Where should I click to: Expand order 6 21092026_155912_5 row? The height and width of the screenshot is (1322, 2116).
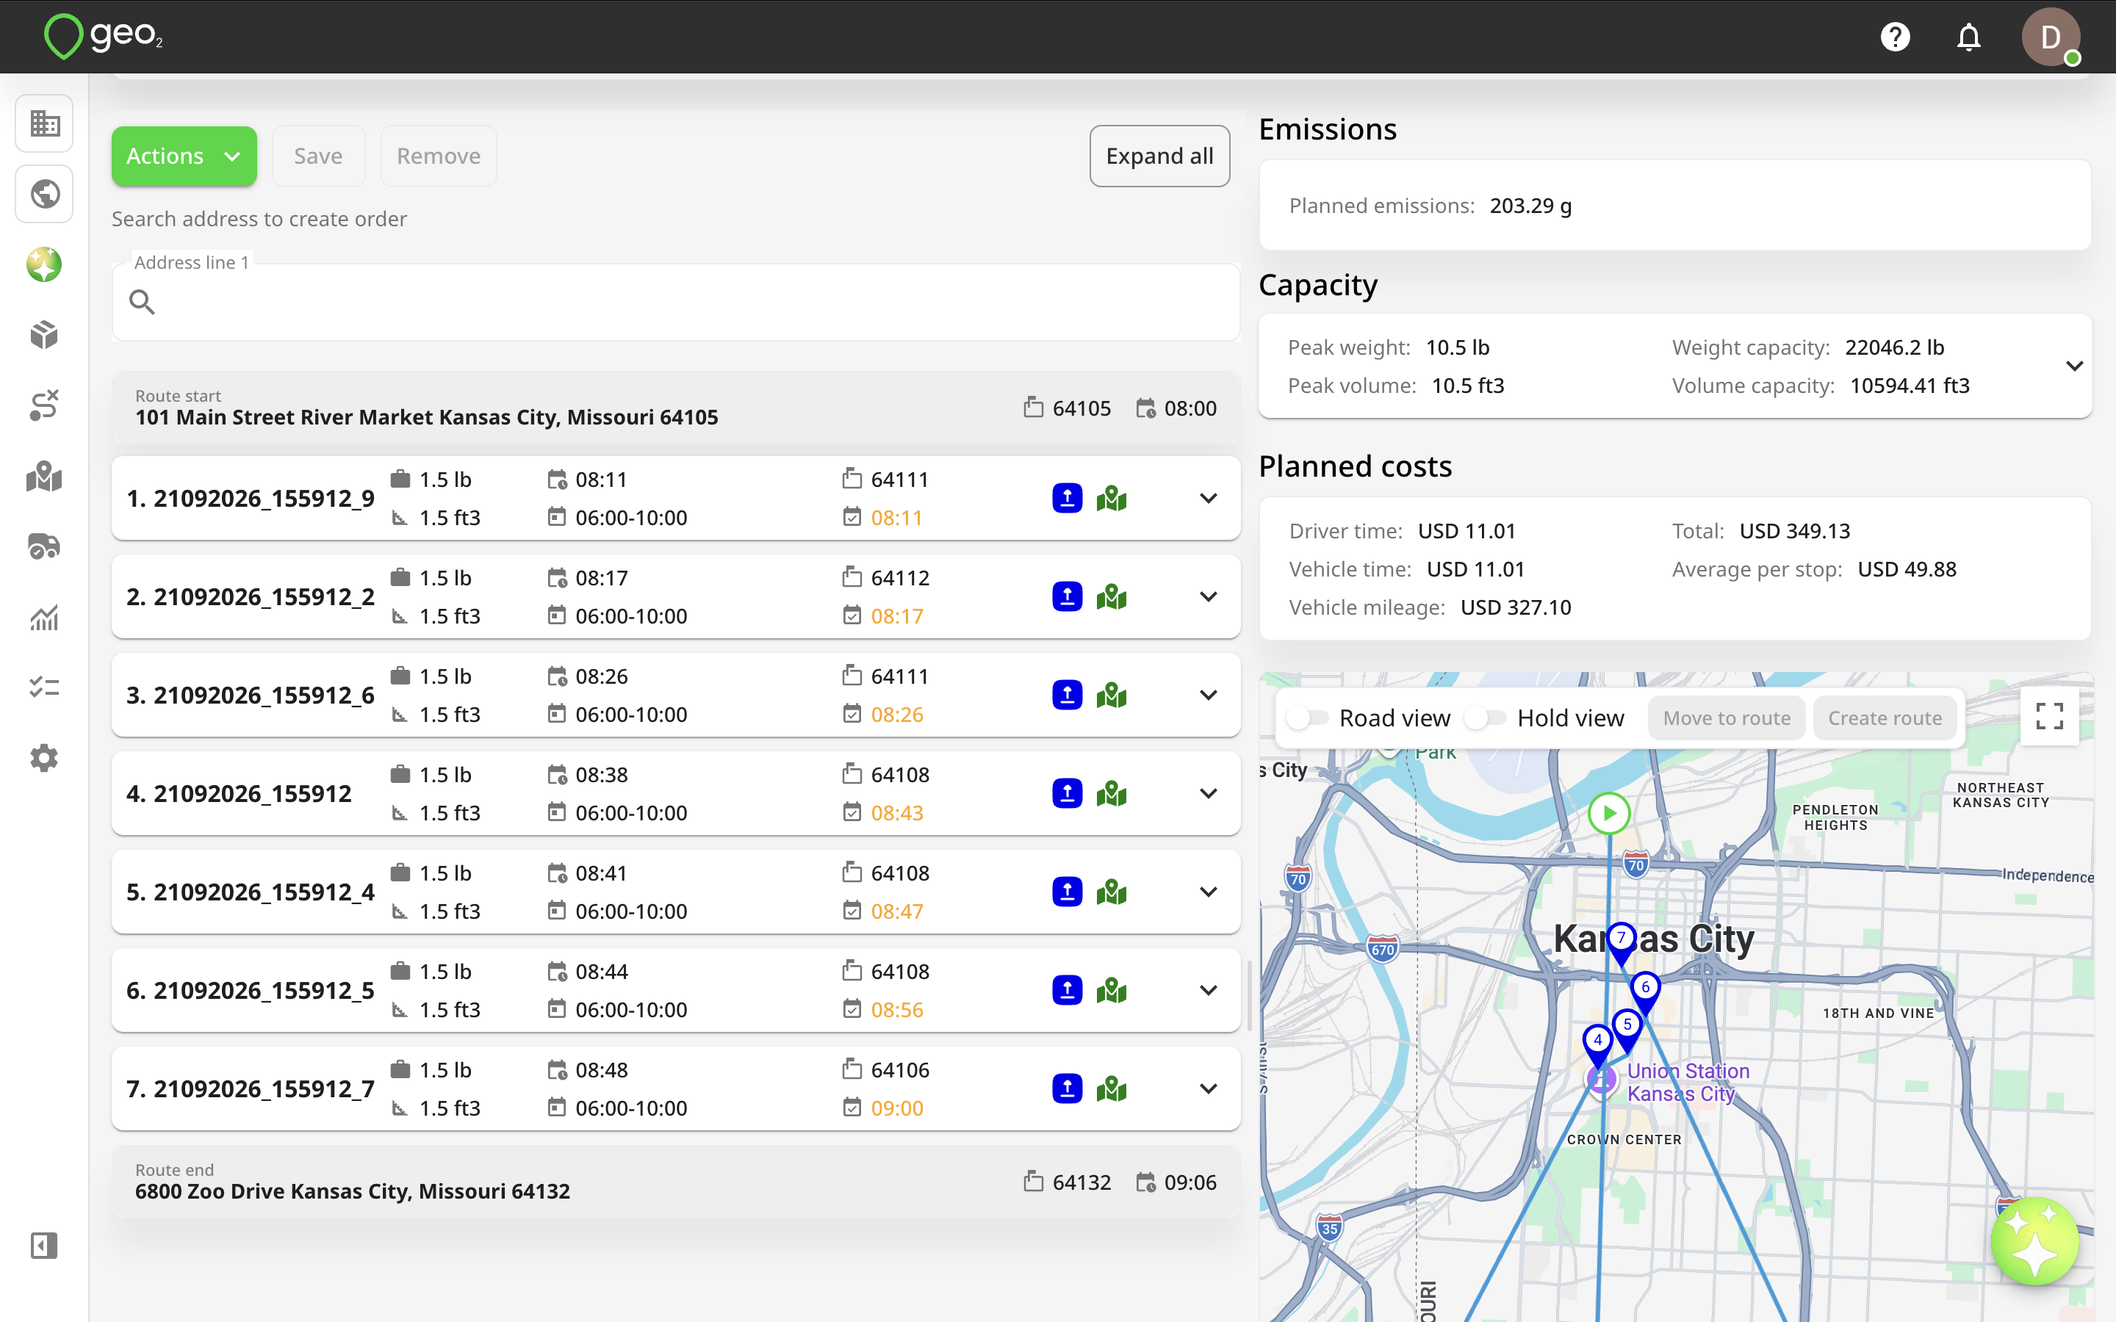[1209, 991]
